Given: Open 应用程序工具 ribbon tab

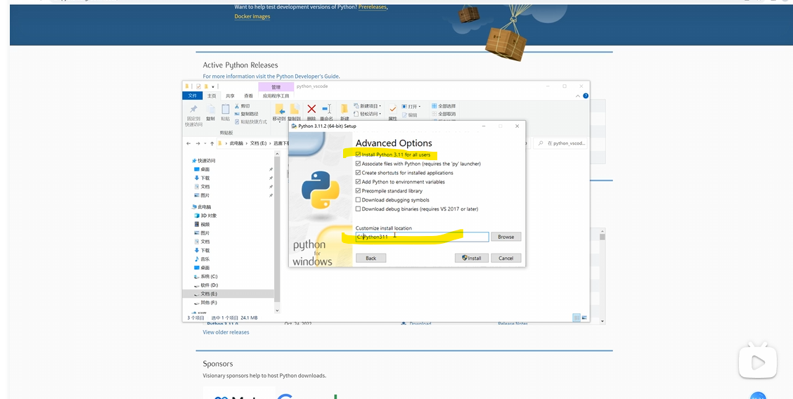Looking at the screenshot, I should 276,96.
